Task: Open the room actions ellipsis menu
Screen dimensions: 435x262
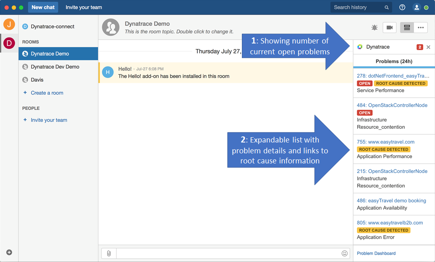Action: click(420, 27)
